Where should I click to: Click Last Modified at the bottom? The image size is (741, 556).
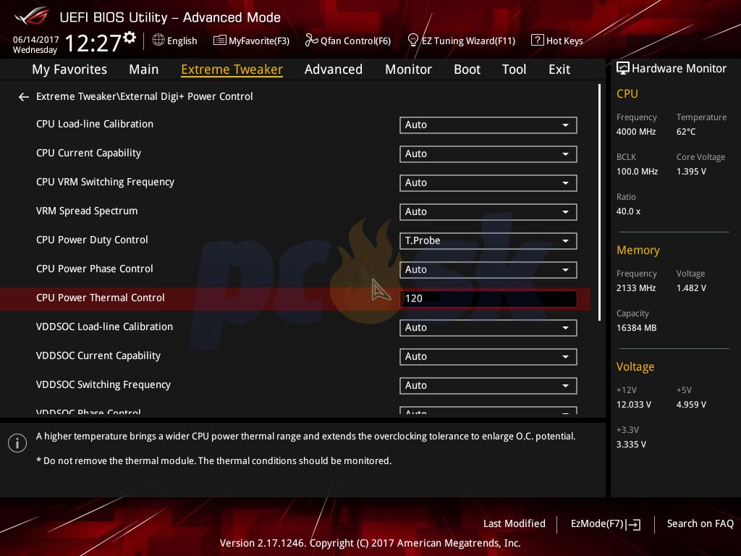coord(515,523)
